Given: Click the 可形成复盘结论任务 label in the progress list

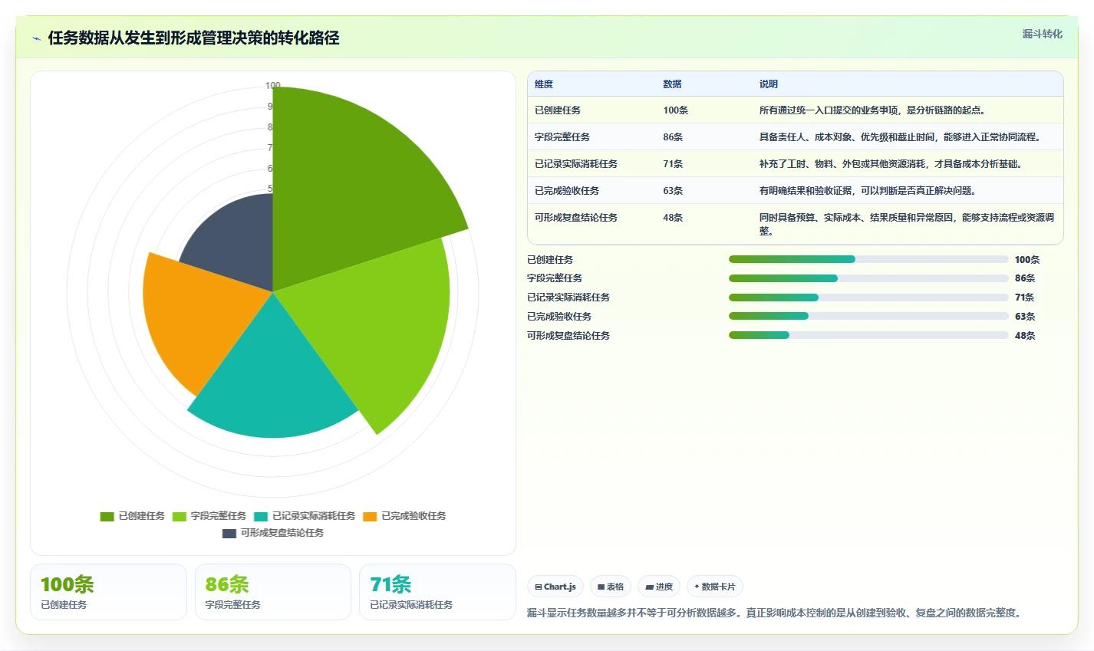Looking at the screenshot, I should 568,336.
